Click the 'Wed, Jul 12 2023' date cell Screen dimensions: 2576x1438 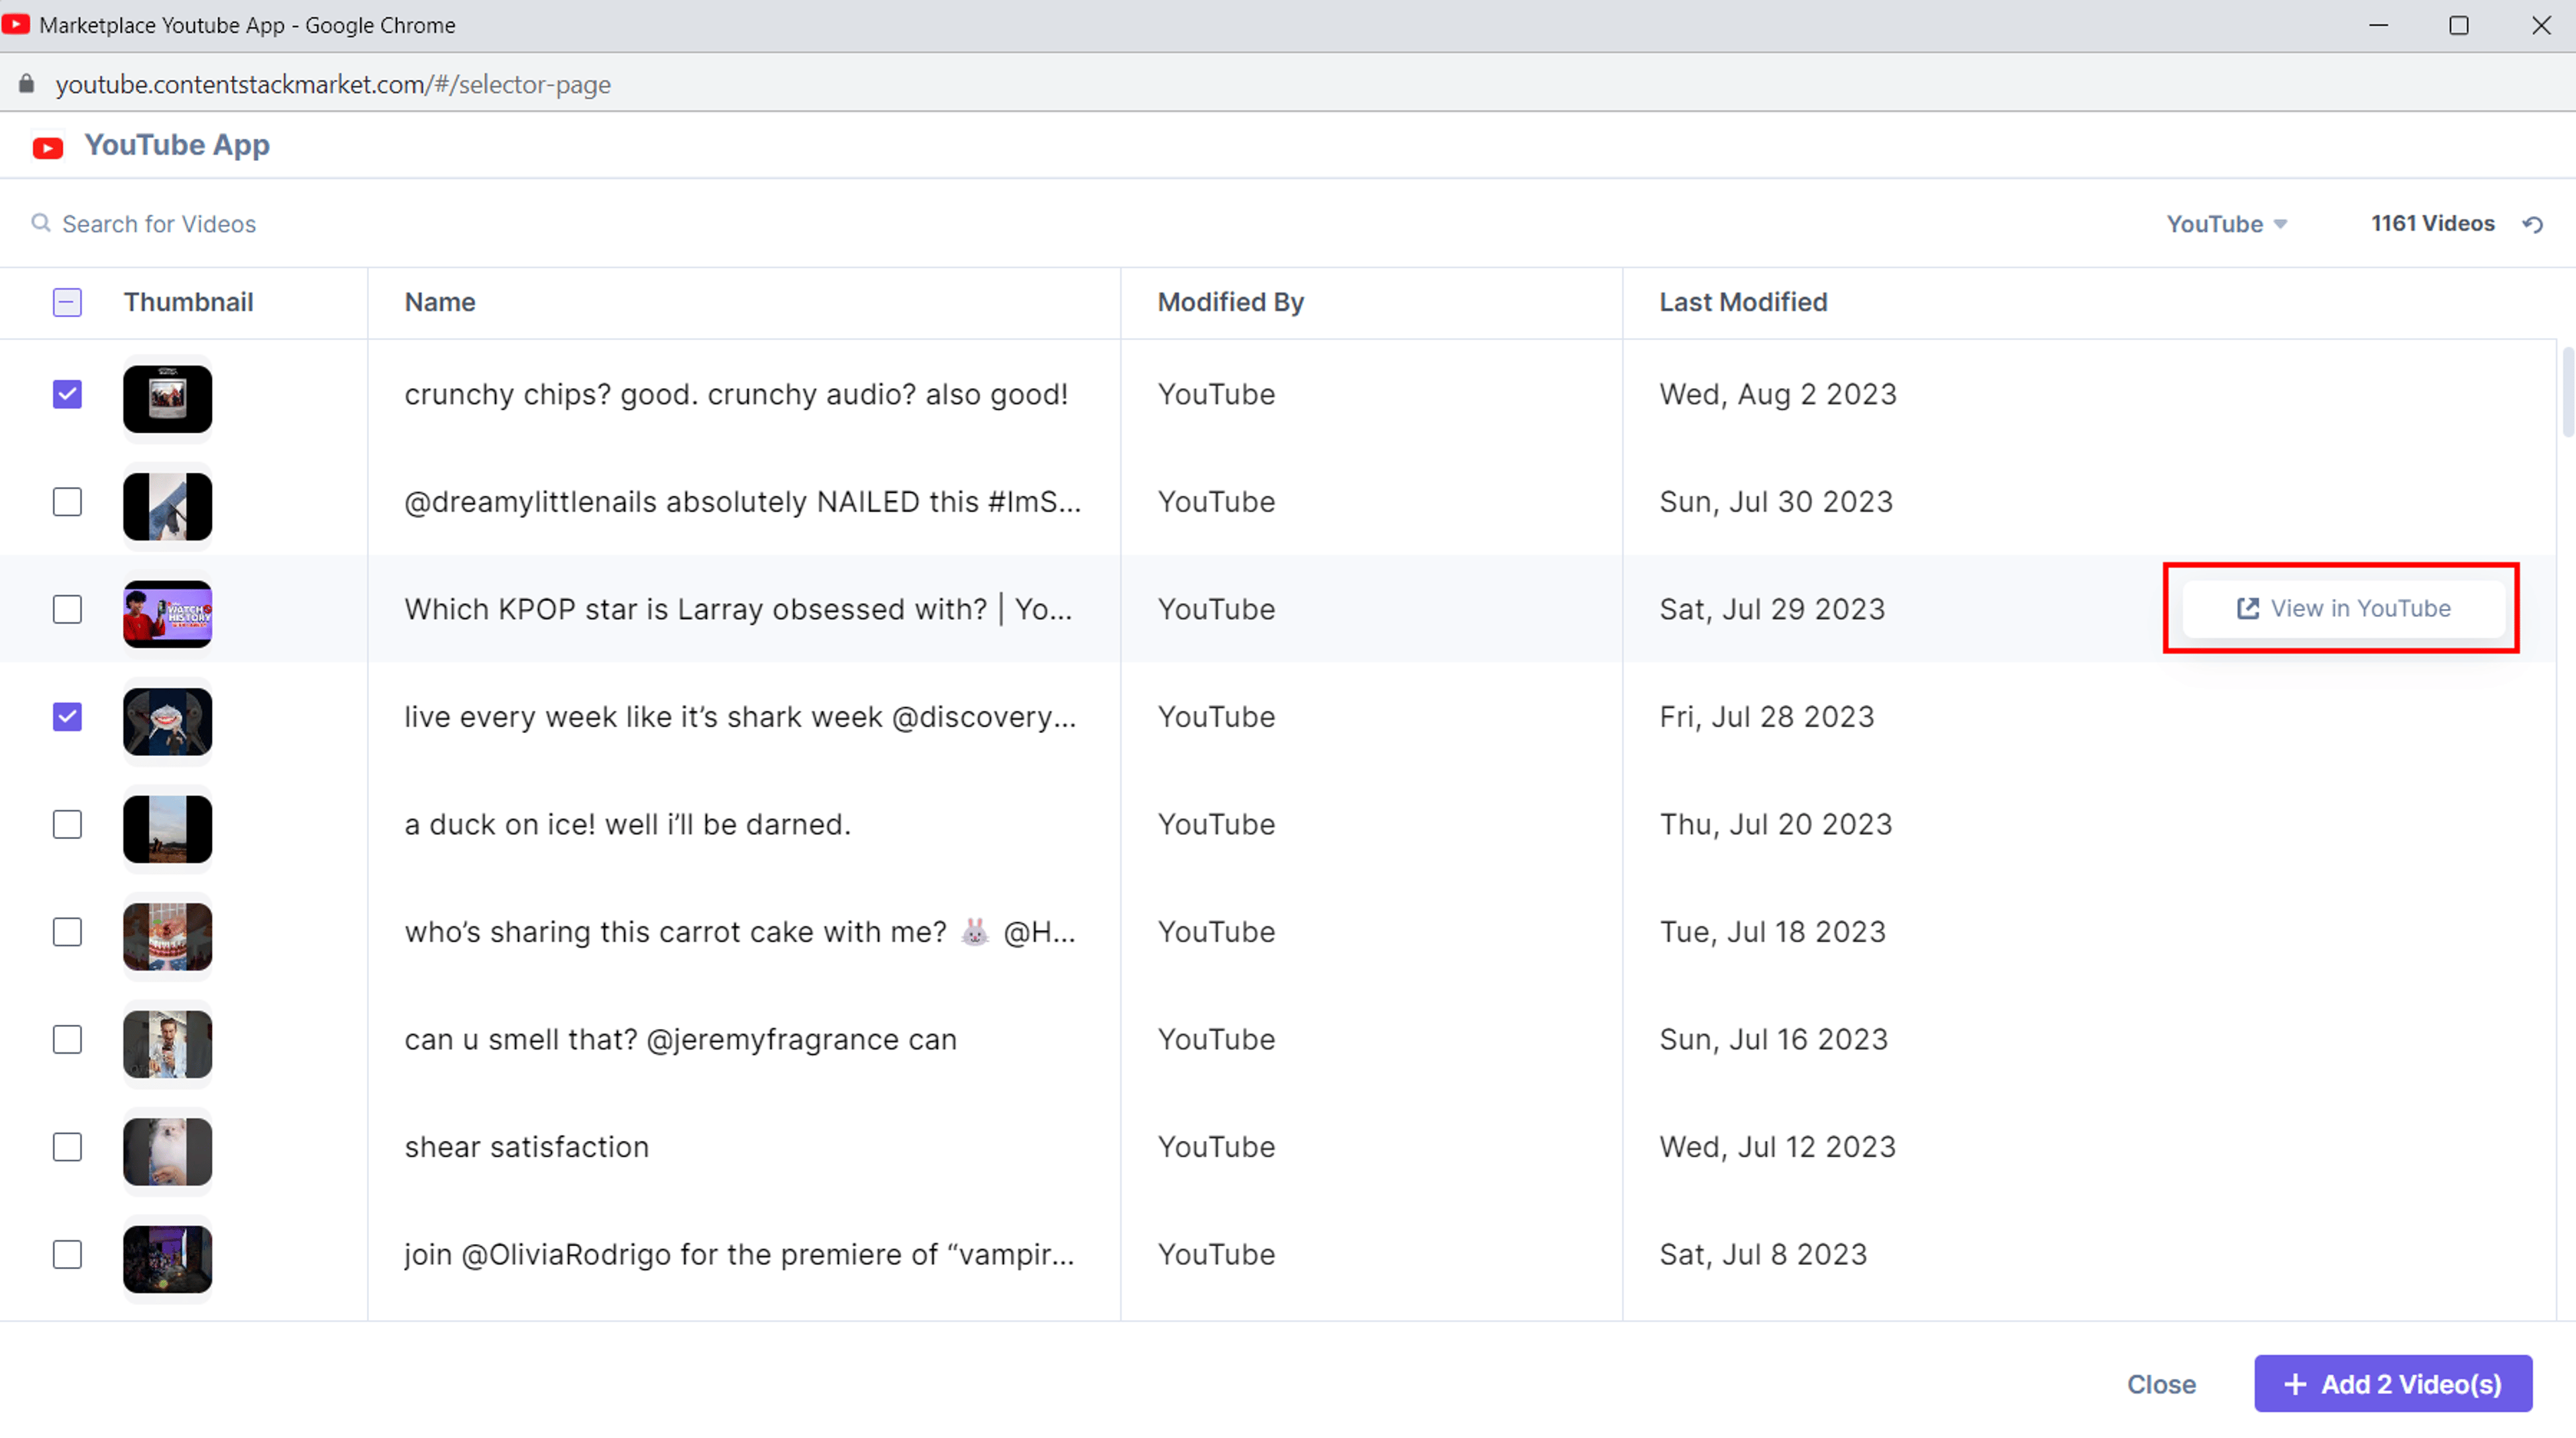[x=1777, y=1147]
